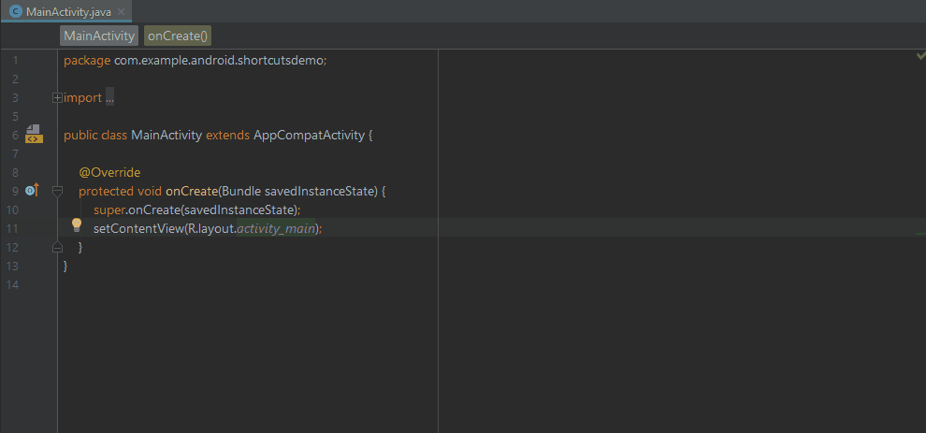926x433 pixels.
Task: Click the overrides method gutter icon
Action: [33, 190]
